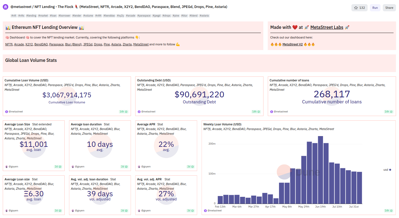Select the #lending tag
Screen dimensions: 399x218
click(x=31, y=16)
